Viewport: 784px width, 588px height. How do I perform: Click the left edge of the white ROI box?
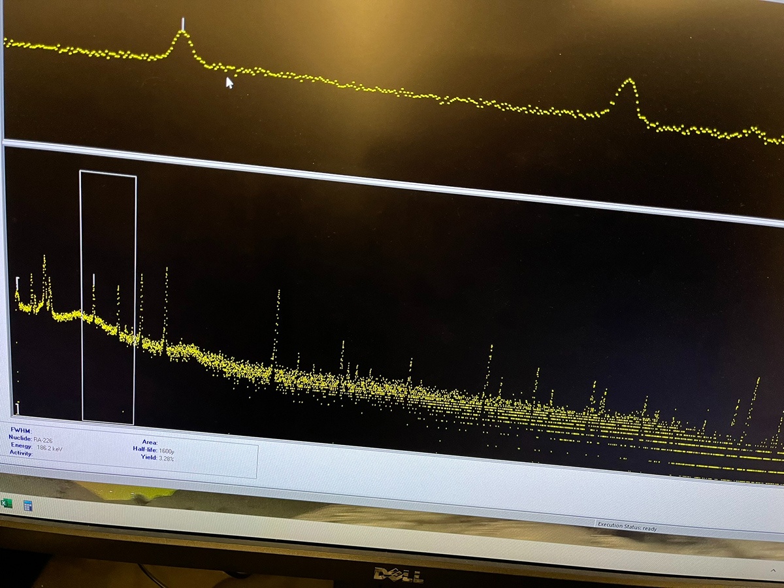tap(81, 294)
